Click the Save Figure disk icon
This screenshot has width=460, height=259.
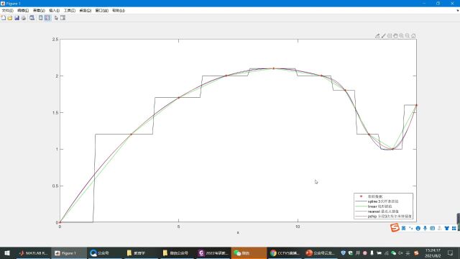tap(17, 18)
